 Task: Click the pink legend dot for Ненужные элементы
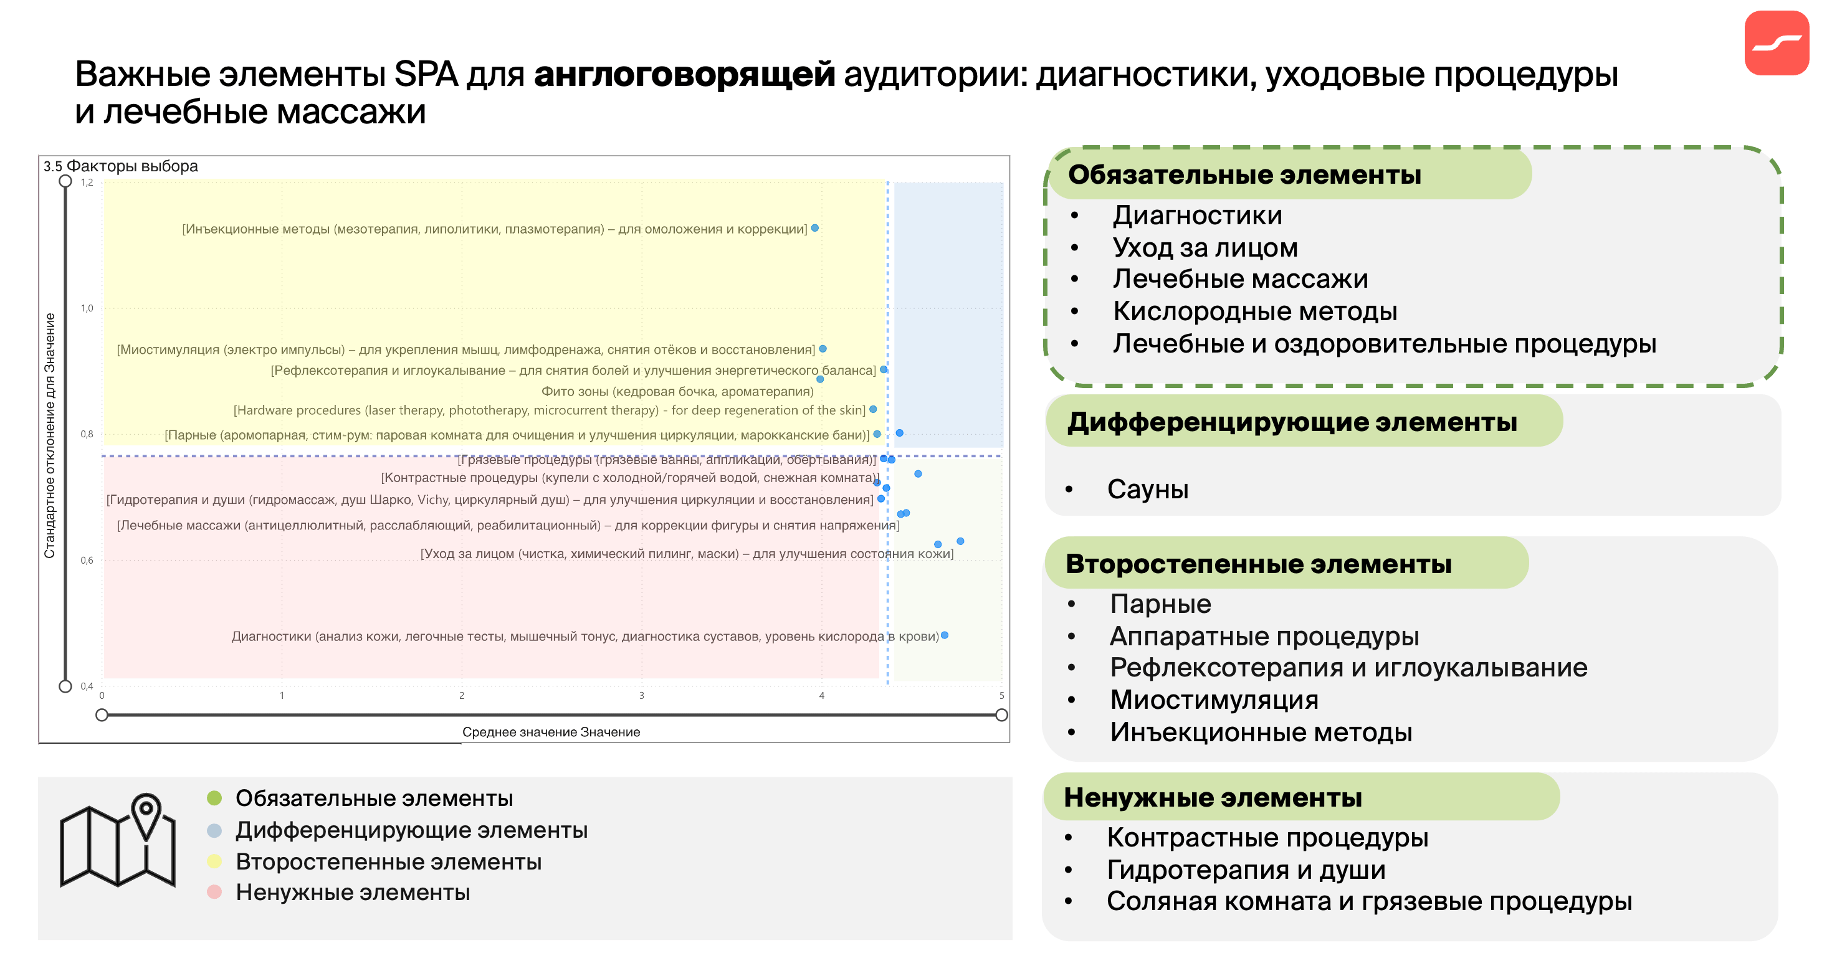(x=214, y=892)
